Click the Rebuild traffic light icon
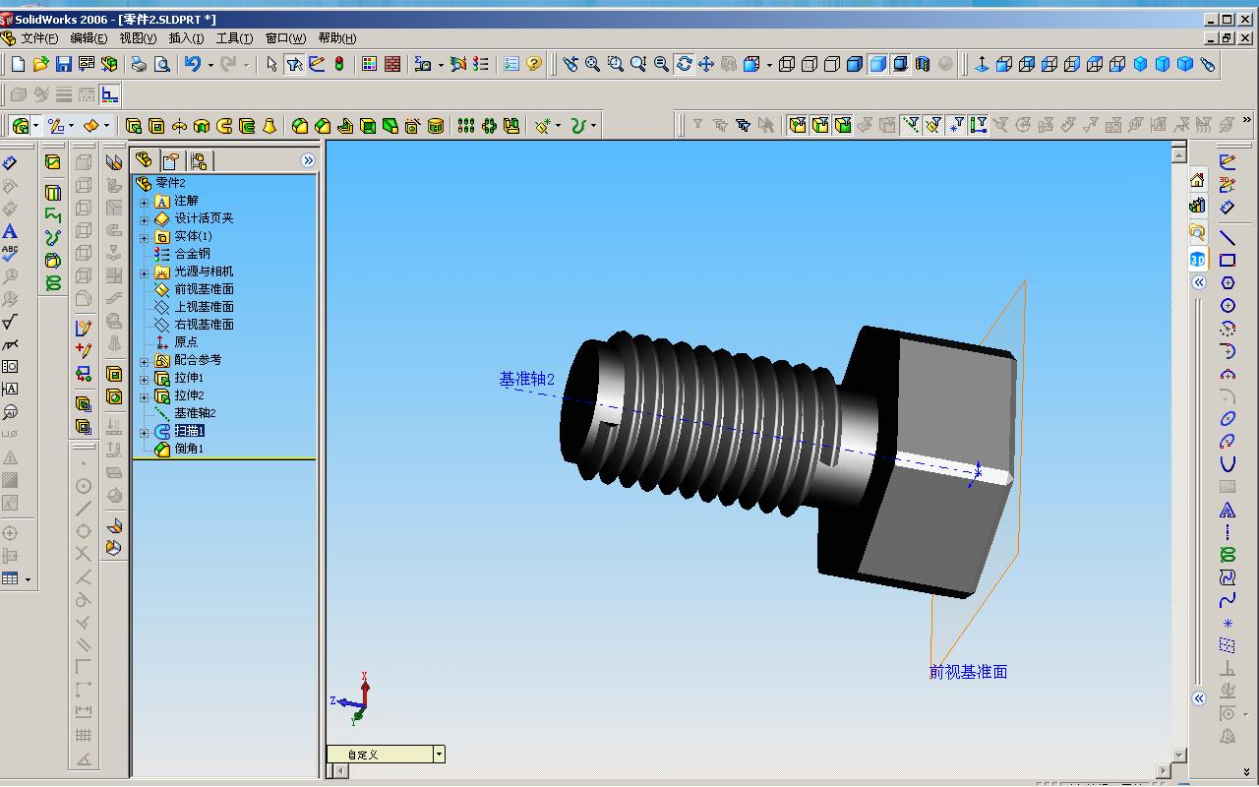Image resolution: width=1259 pixels, height=787 pixels. [339, 64]
